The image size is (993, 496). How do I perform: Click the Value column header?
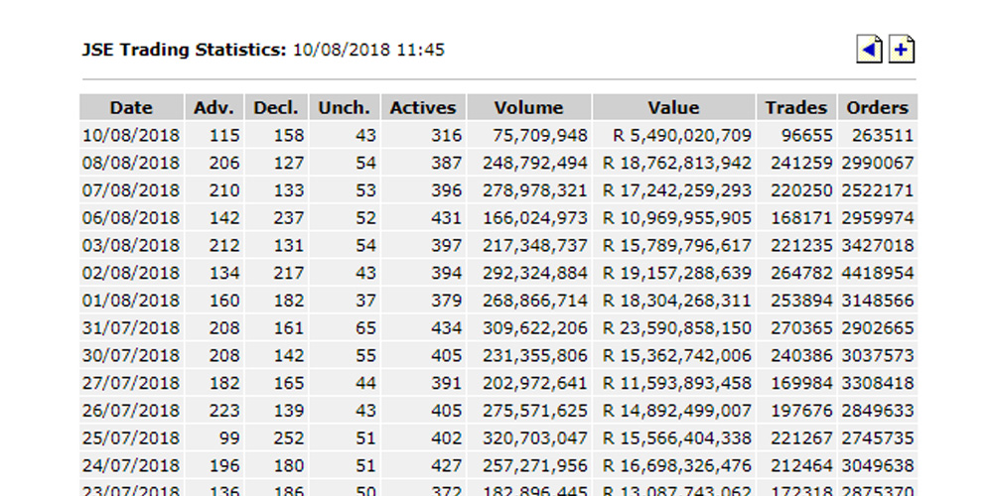point(673,108)
